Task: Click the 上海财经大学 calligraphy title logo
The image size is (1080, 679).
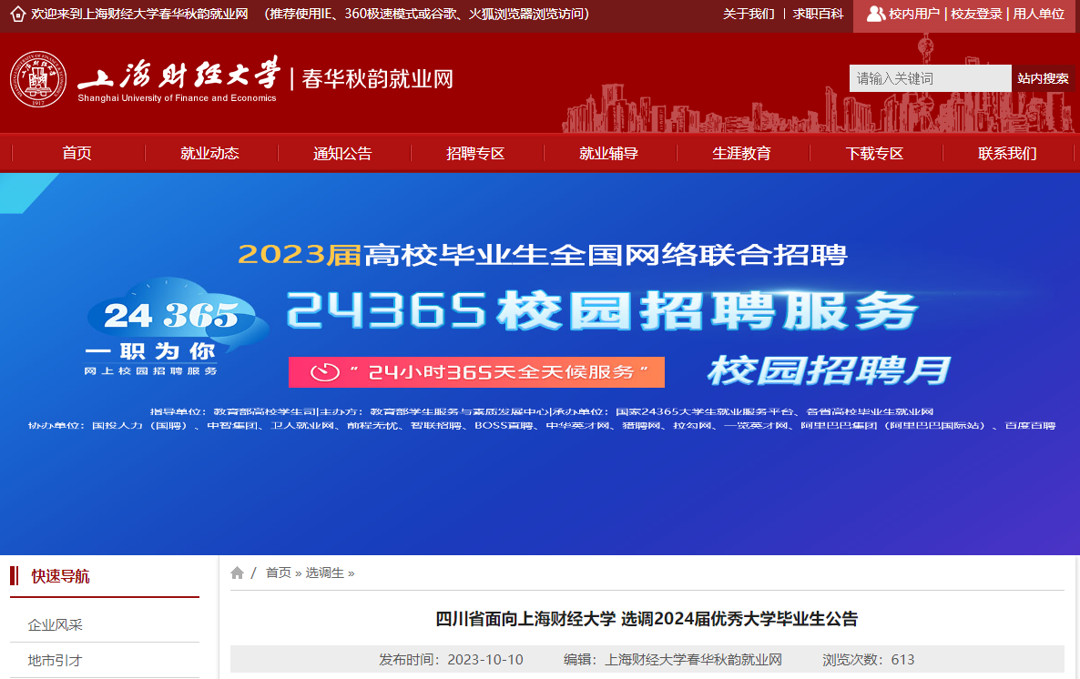Action: 179,75
